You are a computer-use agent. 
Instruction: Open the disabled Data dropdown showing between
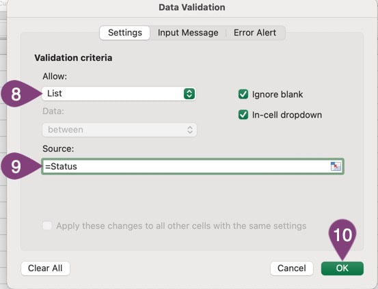point(120,130)
